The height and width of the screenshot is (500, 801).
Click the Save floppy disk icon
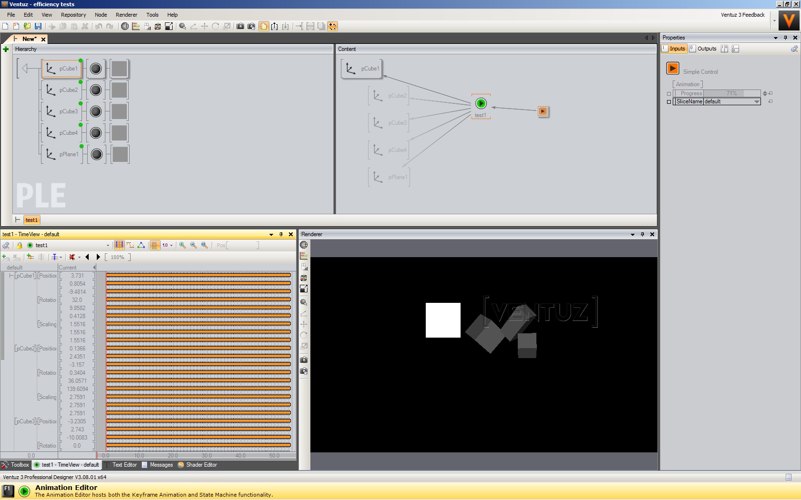(x=38, y=27)
